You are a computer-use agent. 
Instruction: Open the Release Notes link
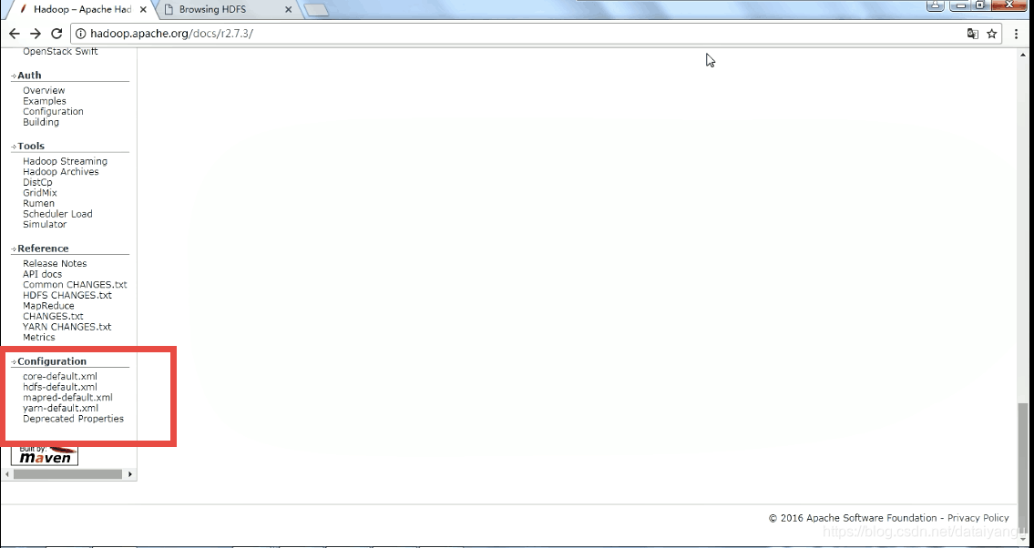(x=55, y=263)
